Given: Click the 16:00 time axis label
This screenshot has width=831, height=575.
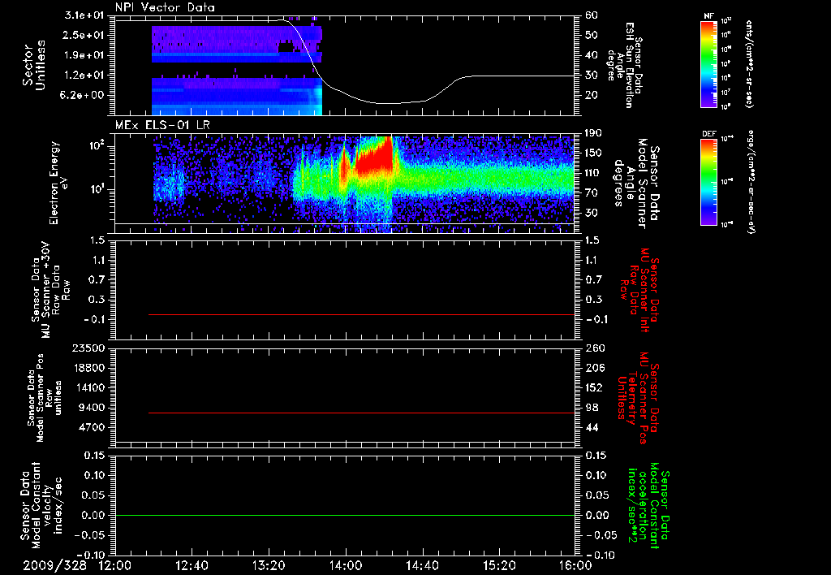Looking at the screenshot, I should pos(576,565).
